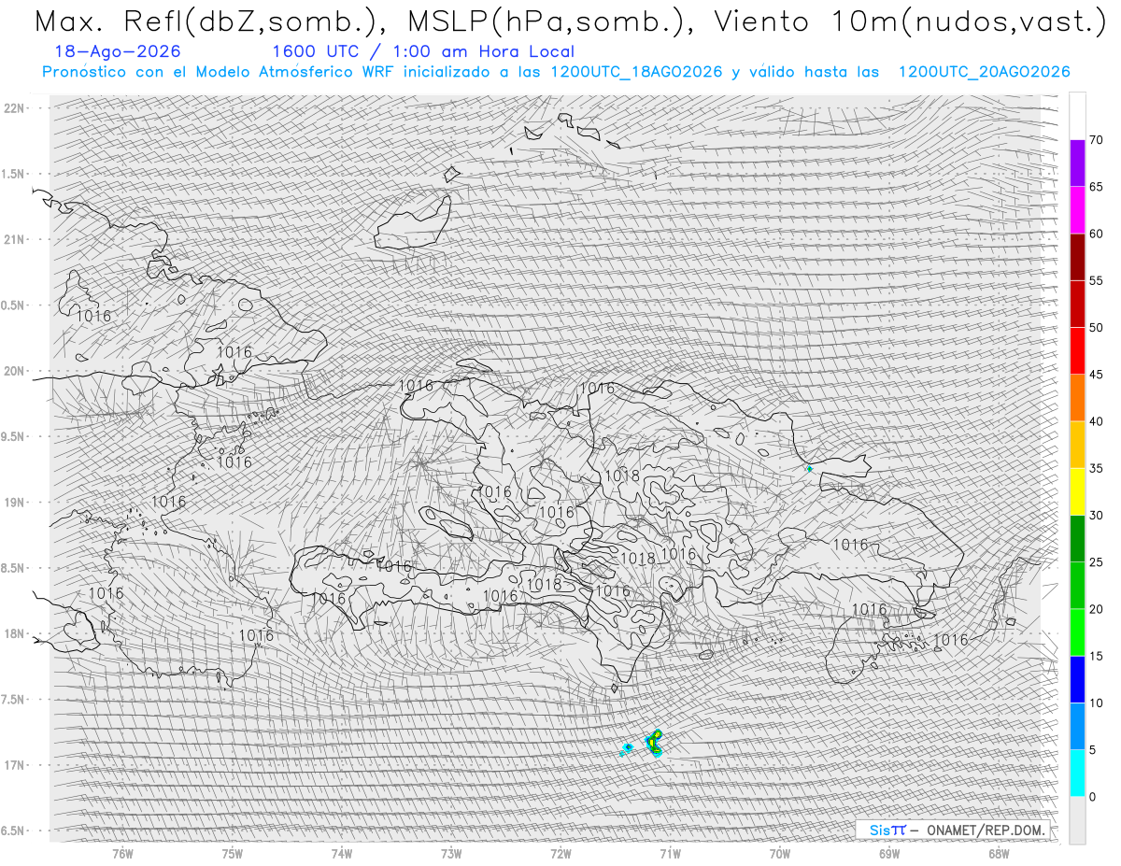1121x866 pixels.
Task: Click the colorbar label "45"
Action: point(1096,375)
